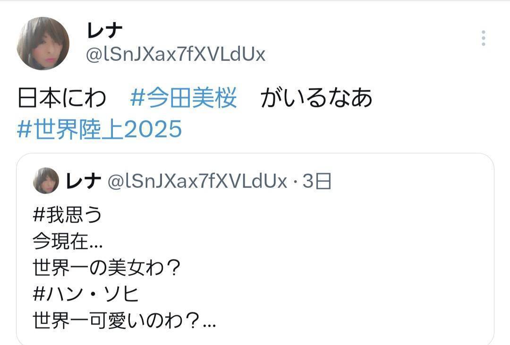Open the #ハン・ソヒ hashtag in quote
The width and height of the screenshot is (510, 345).
point(86,295)
